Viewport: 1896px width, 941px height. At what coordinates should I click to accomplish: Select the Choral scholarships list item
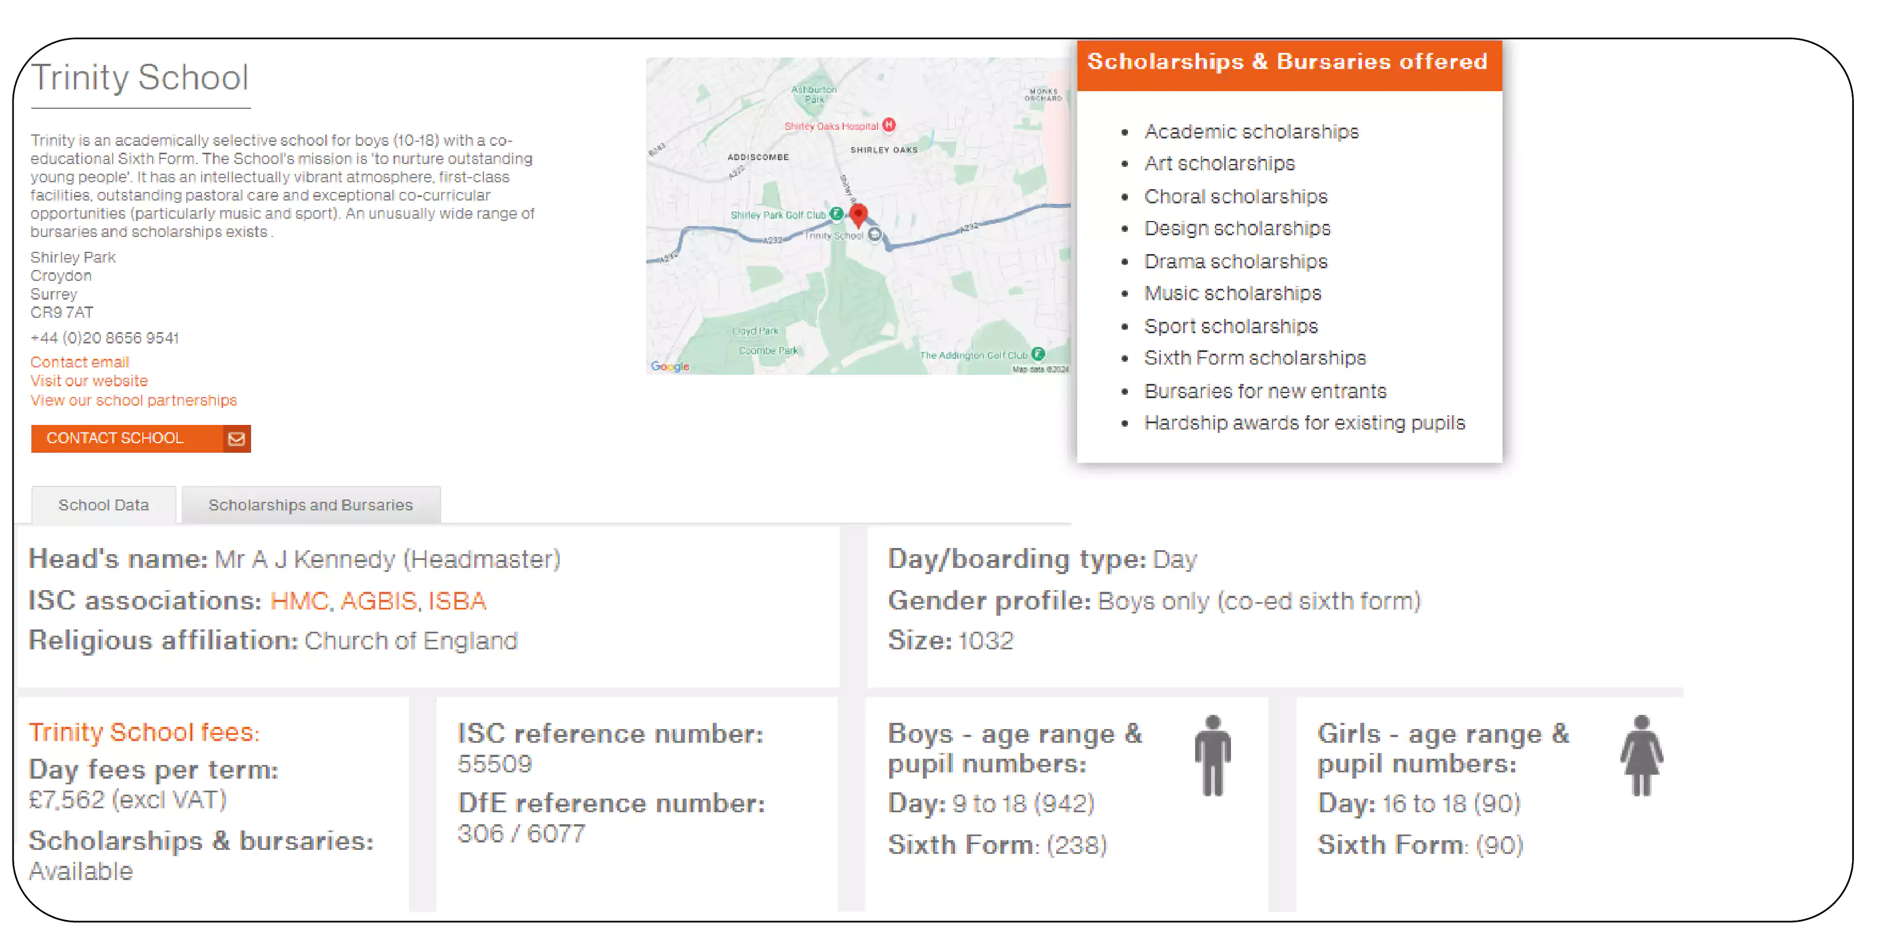pos(1236,197)
